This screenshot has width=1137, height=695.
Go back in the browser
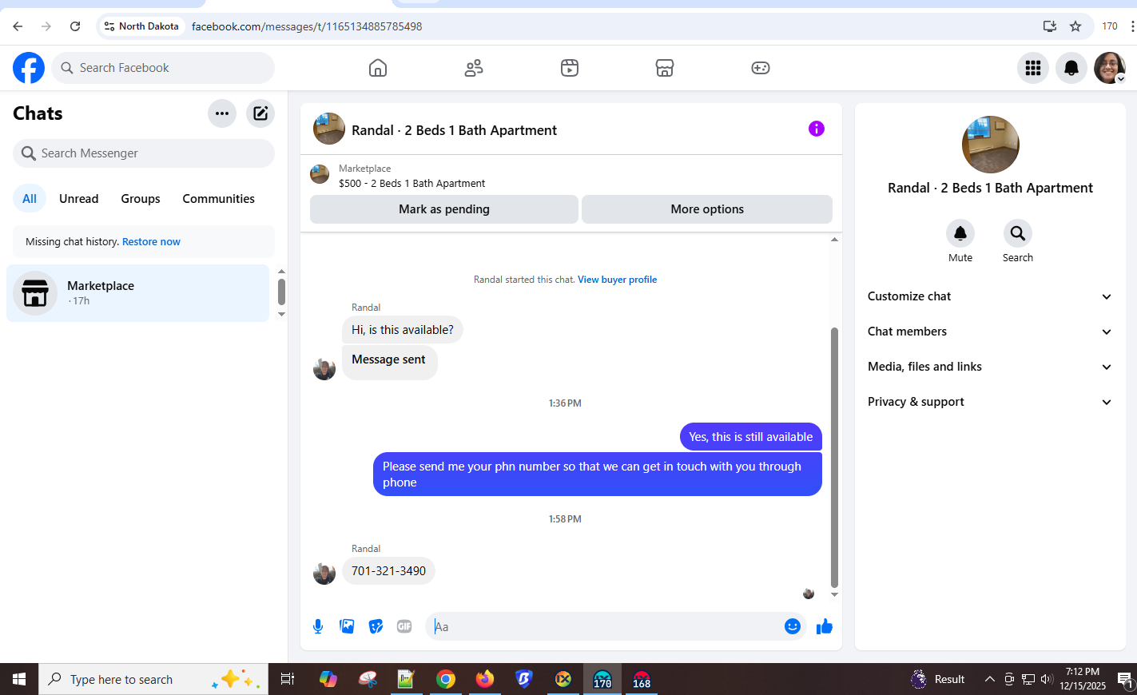(18, 26)
